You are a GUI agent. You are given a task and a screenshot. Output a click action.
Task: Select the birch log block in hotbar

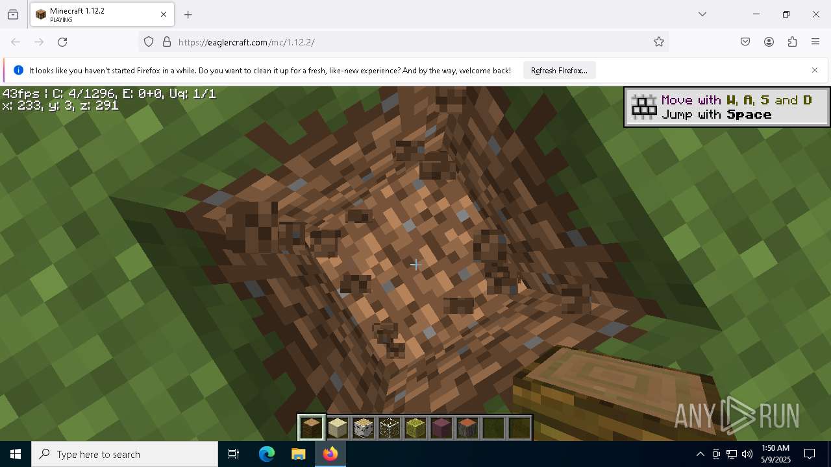tap(364, 428)
